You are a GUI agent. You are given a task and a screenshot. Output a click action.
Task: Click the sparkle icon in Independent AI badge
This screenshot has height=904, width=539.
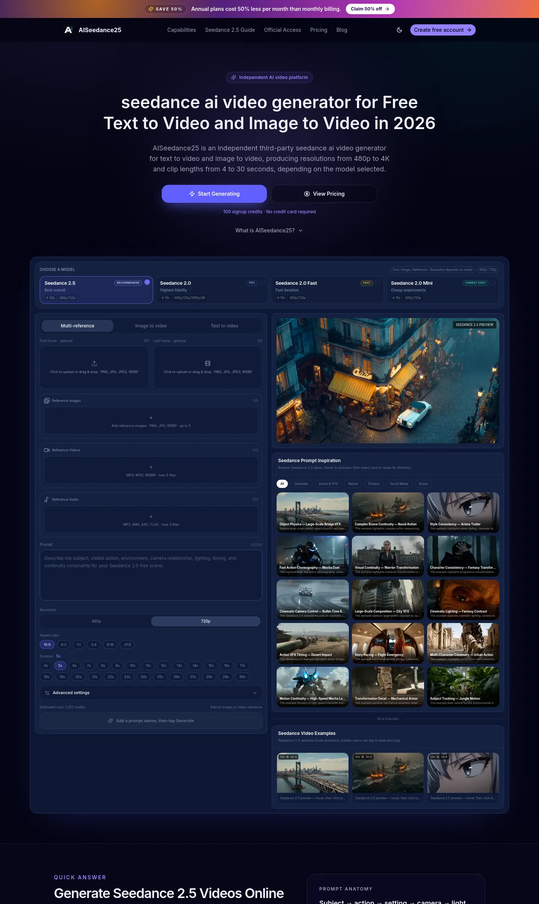(x=234, y=77)
